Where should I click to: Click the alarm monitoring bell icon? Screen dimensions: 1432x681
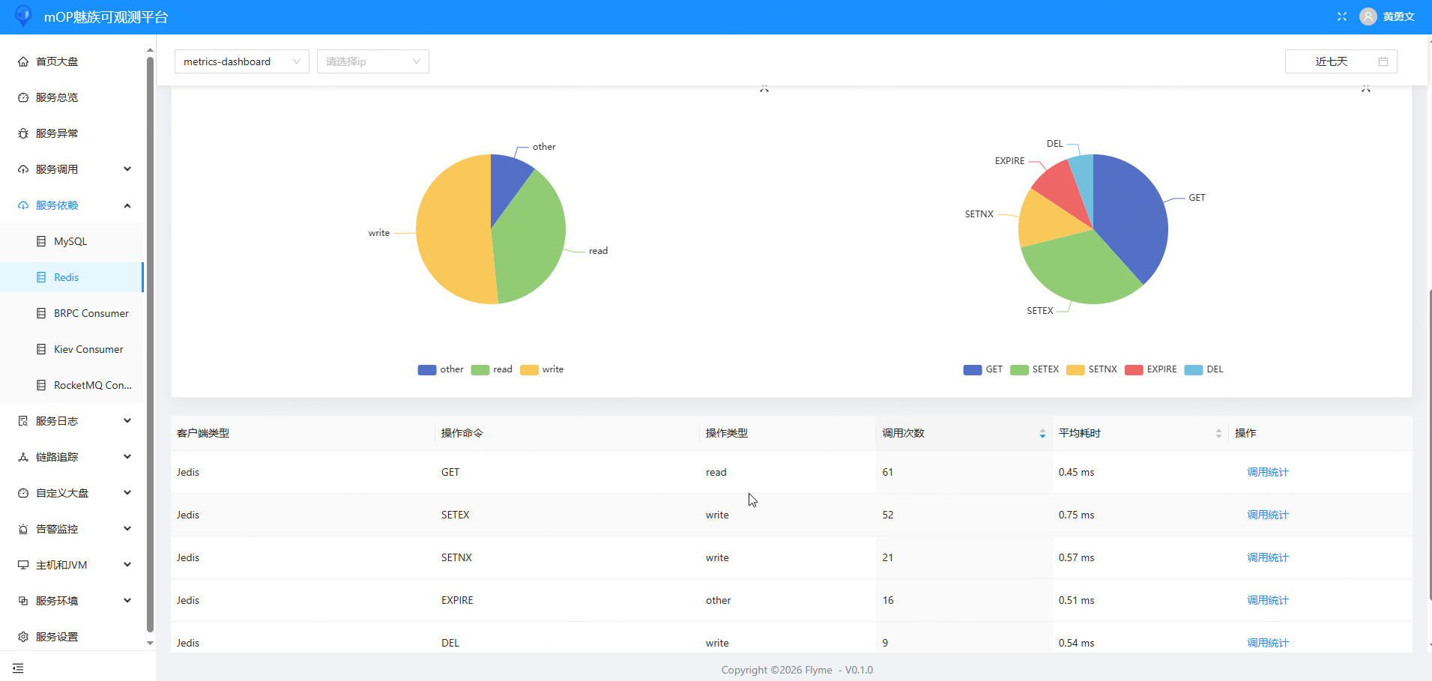pyautogui.click(x=23, y=529)
